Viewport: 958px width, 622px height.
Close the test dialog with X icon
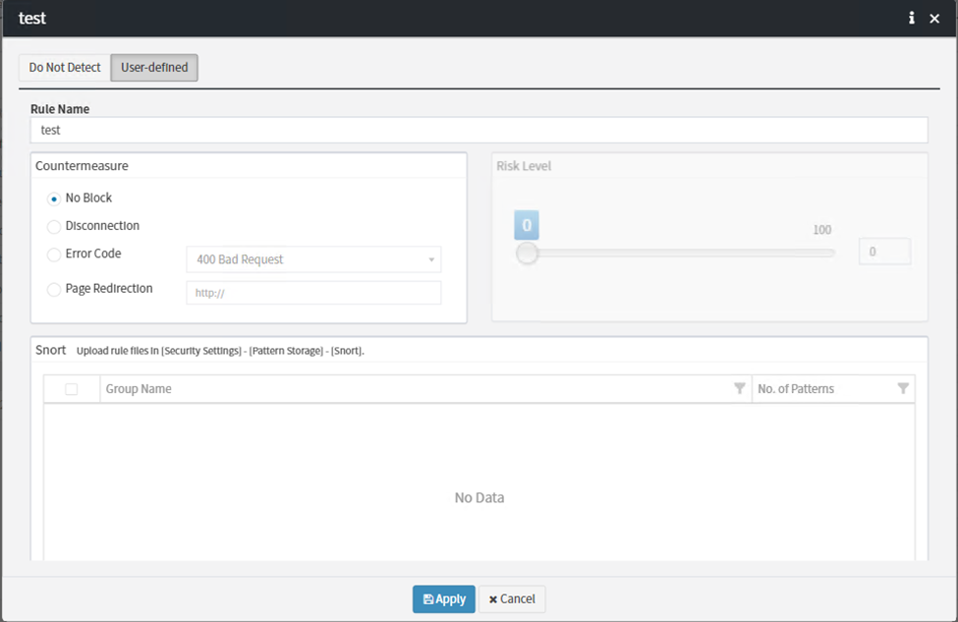click(934, 19)
